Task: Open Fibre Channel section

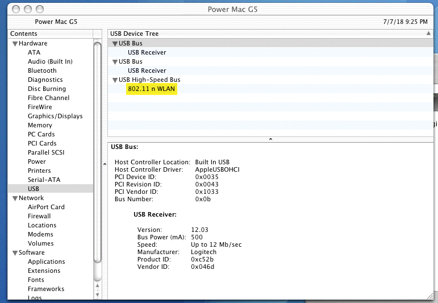Action: coord(49,98)
